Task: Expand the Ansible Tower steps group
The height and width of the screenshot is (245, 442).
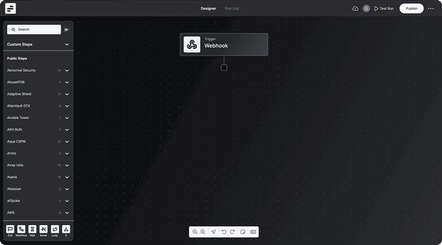Action: [67, 118]
